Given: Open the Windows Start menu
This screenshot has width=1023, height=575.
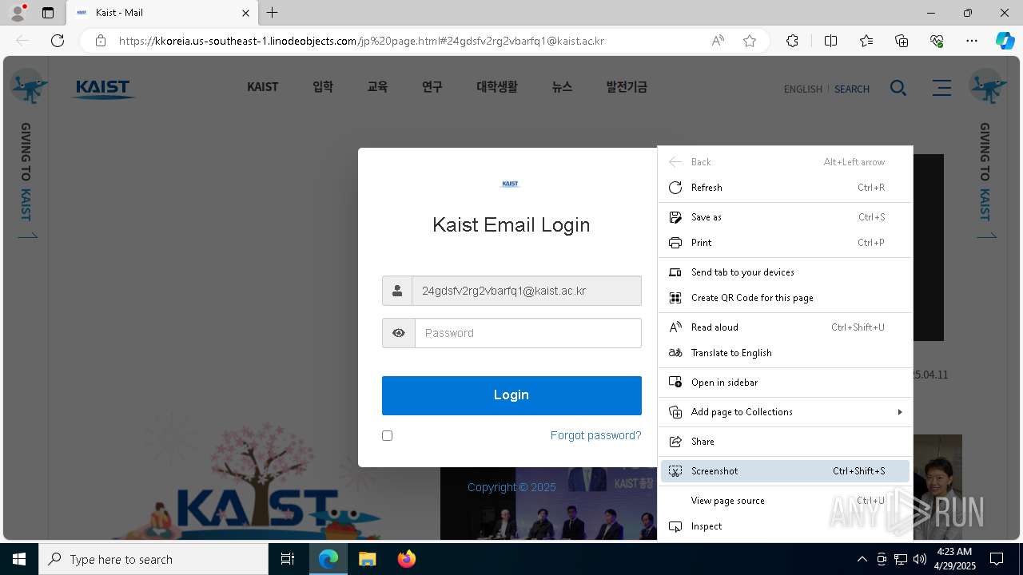Looking at the screenshot, I should coord(19,559).
